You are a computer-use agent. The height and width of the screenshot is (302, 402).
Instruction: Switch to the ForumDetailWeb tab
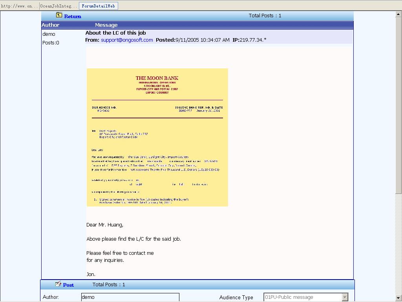[98, 6]
